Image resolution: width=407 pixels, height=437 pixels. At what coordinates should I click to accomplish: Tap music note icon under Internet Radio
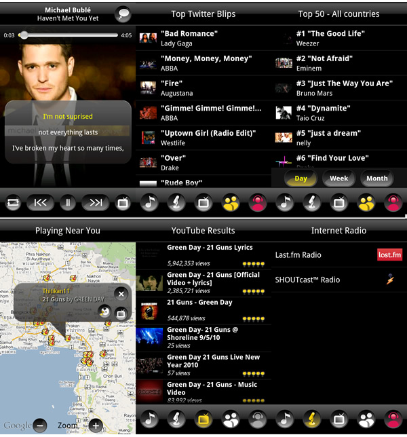pyautogui.click(x=284, y=419)
